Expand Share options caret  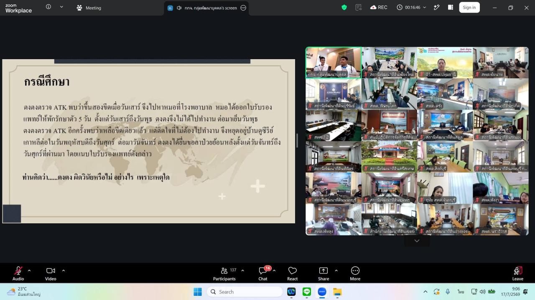point(336,270)
